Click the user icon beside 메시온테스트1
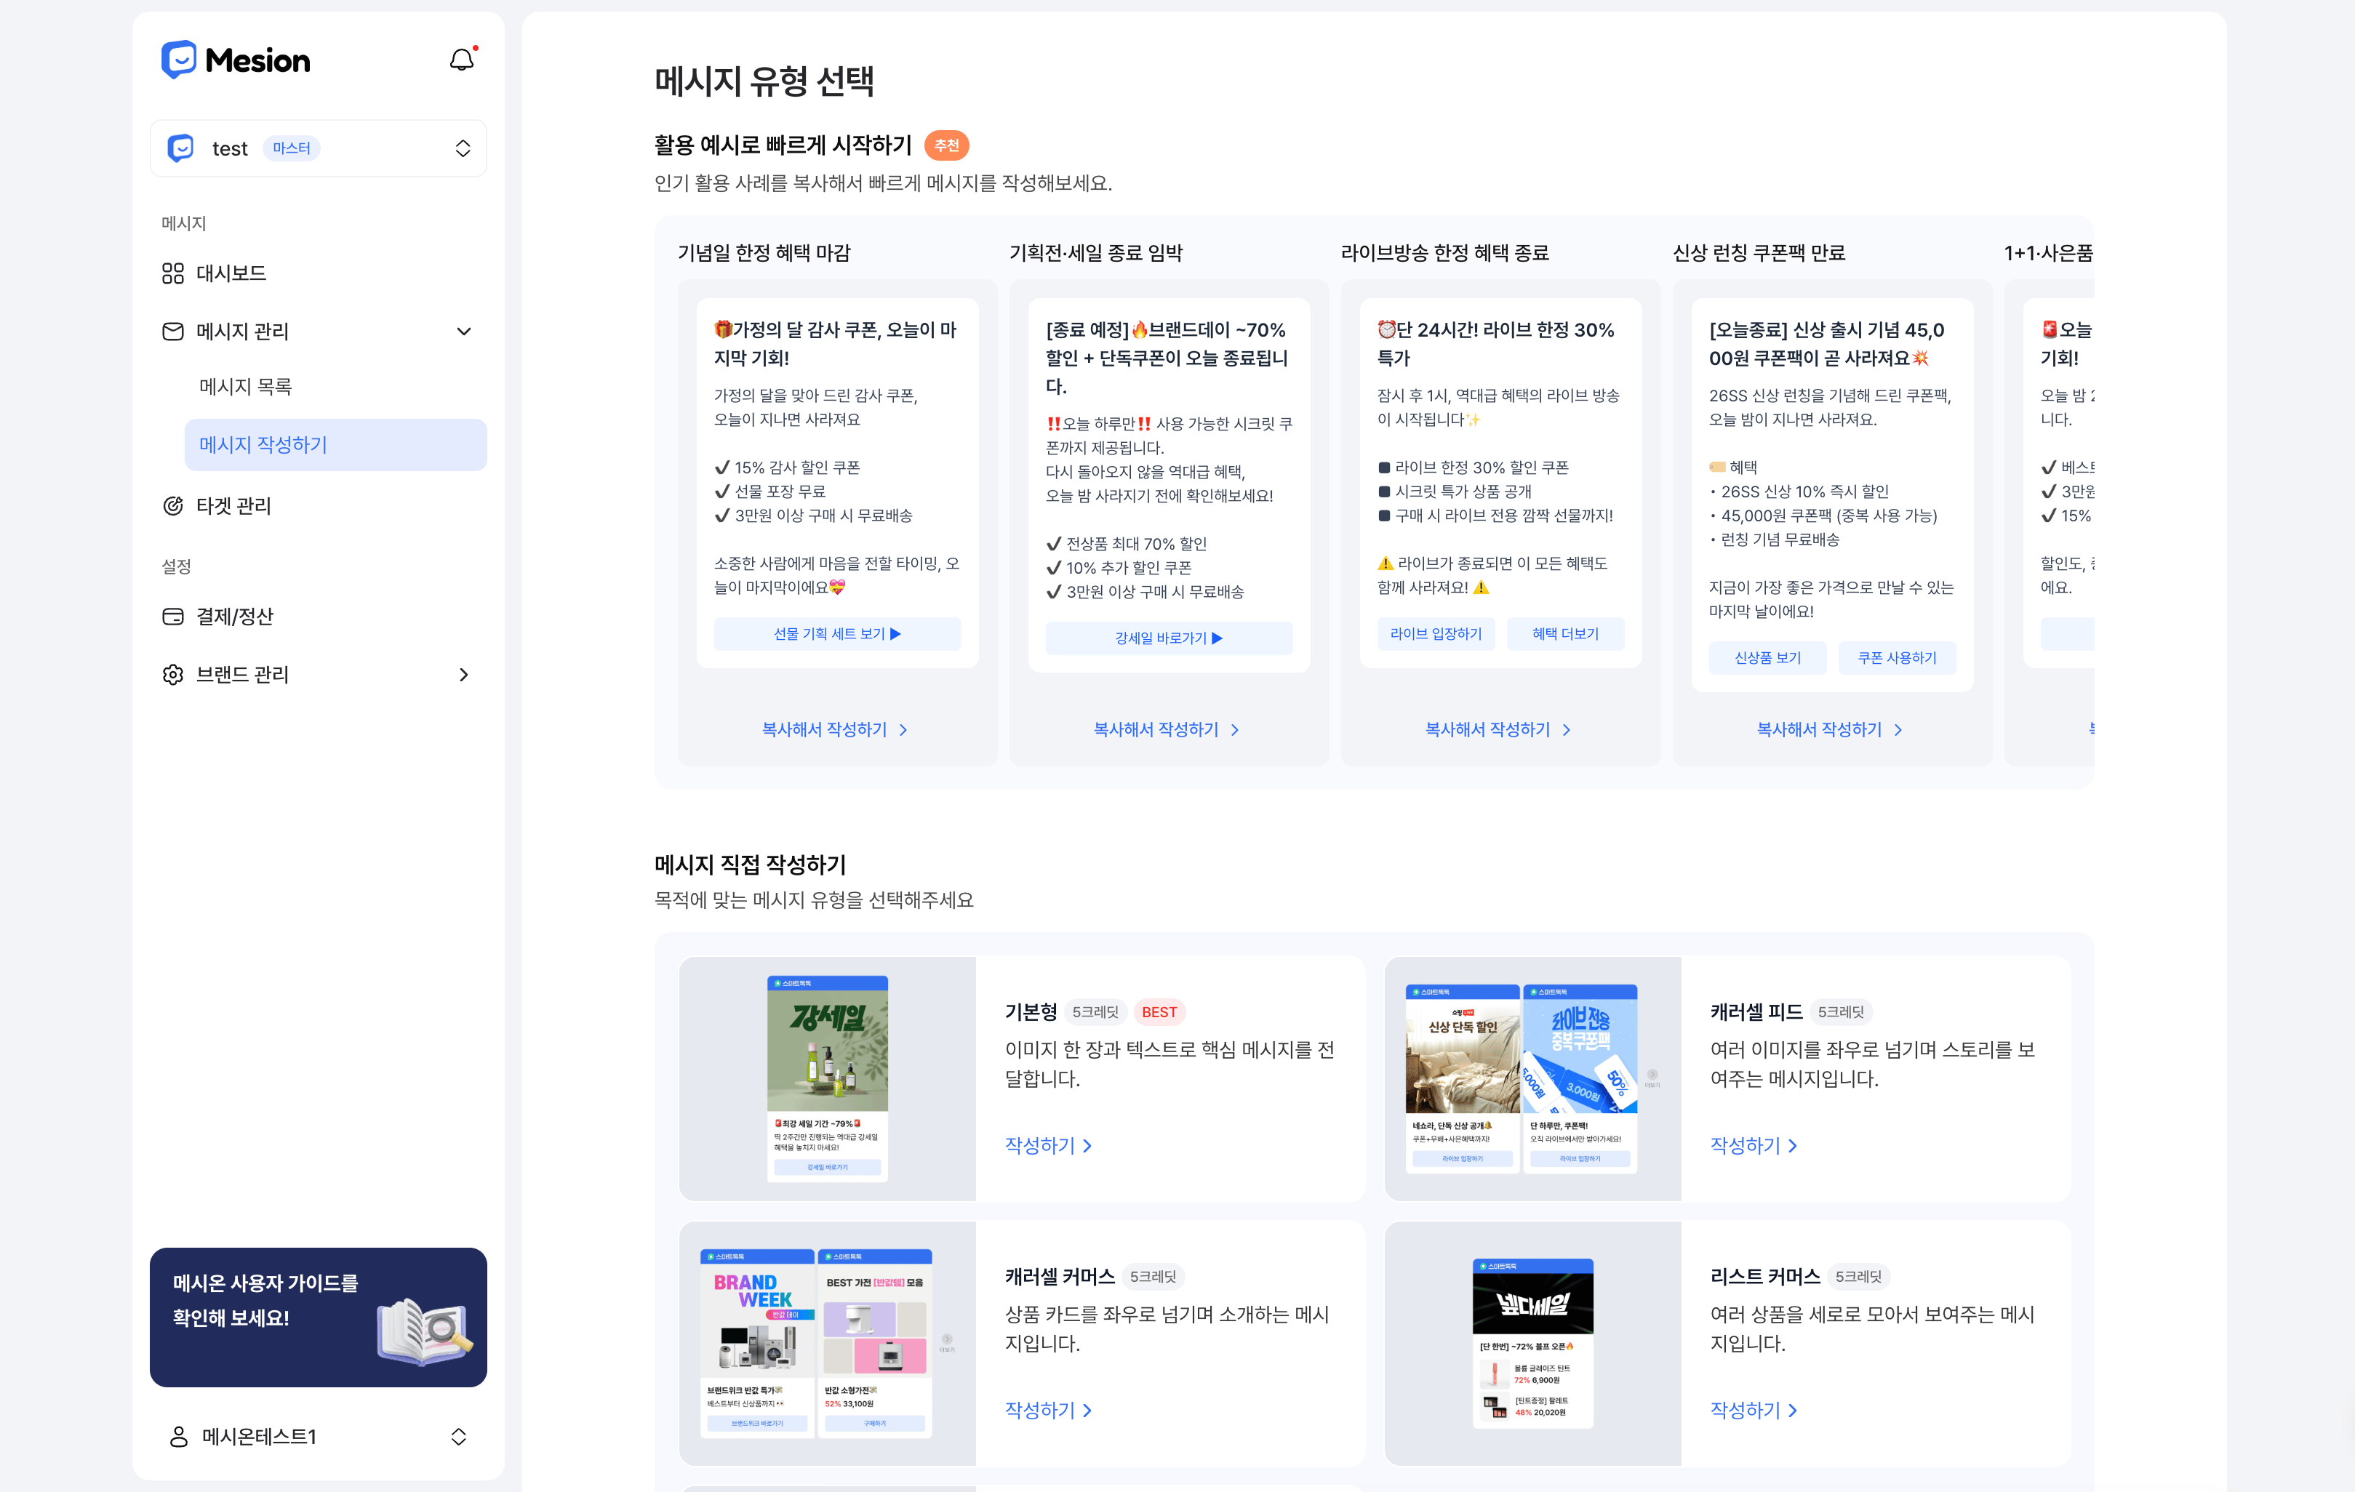The width and height of the screenshot is (2355, 1492). tap(179, 1436)
